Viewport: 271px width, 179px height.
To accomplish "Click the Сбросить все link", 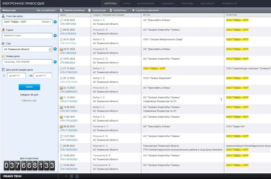I will click(29, 101).
